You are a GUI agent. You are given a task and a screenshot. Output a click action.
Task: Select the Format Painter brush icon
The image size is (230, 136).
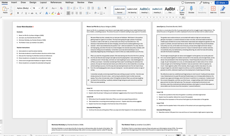(11, 14)
